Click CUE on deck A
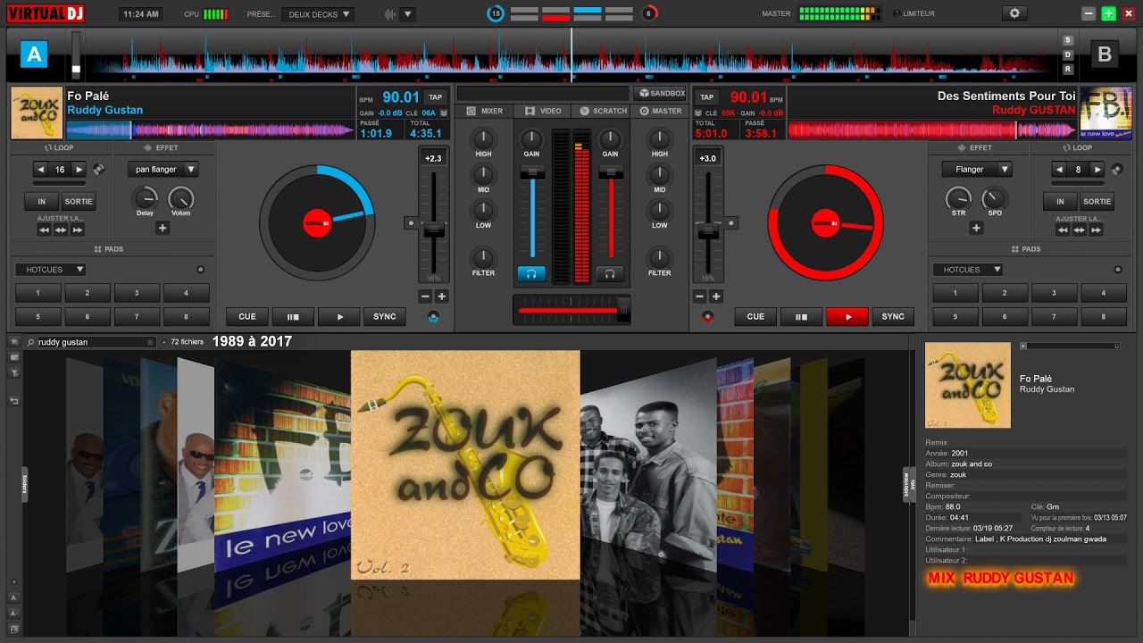 tap(247, 317)
